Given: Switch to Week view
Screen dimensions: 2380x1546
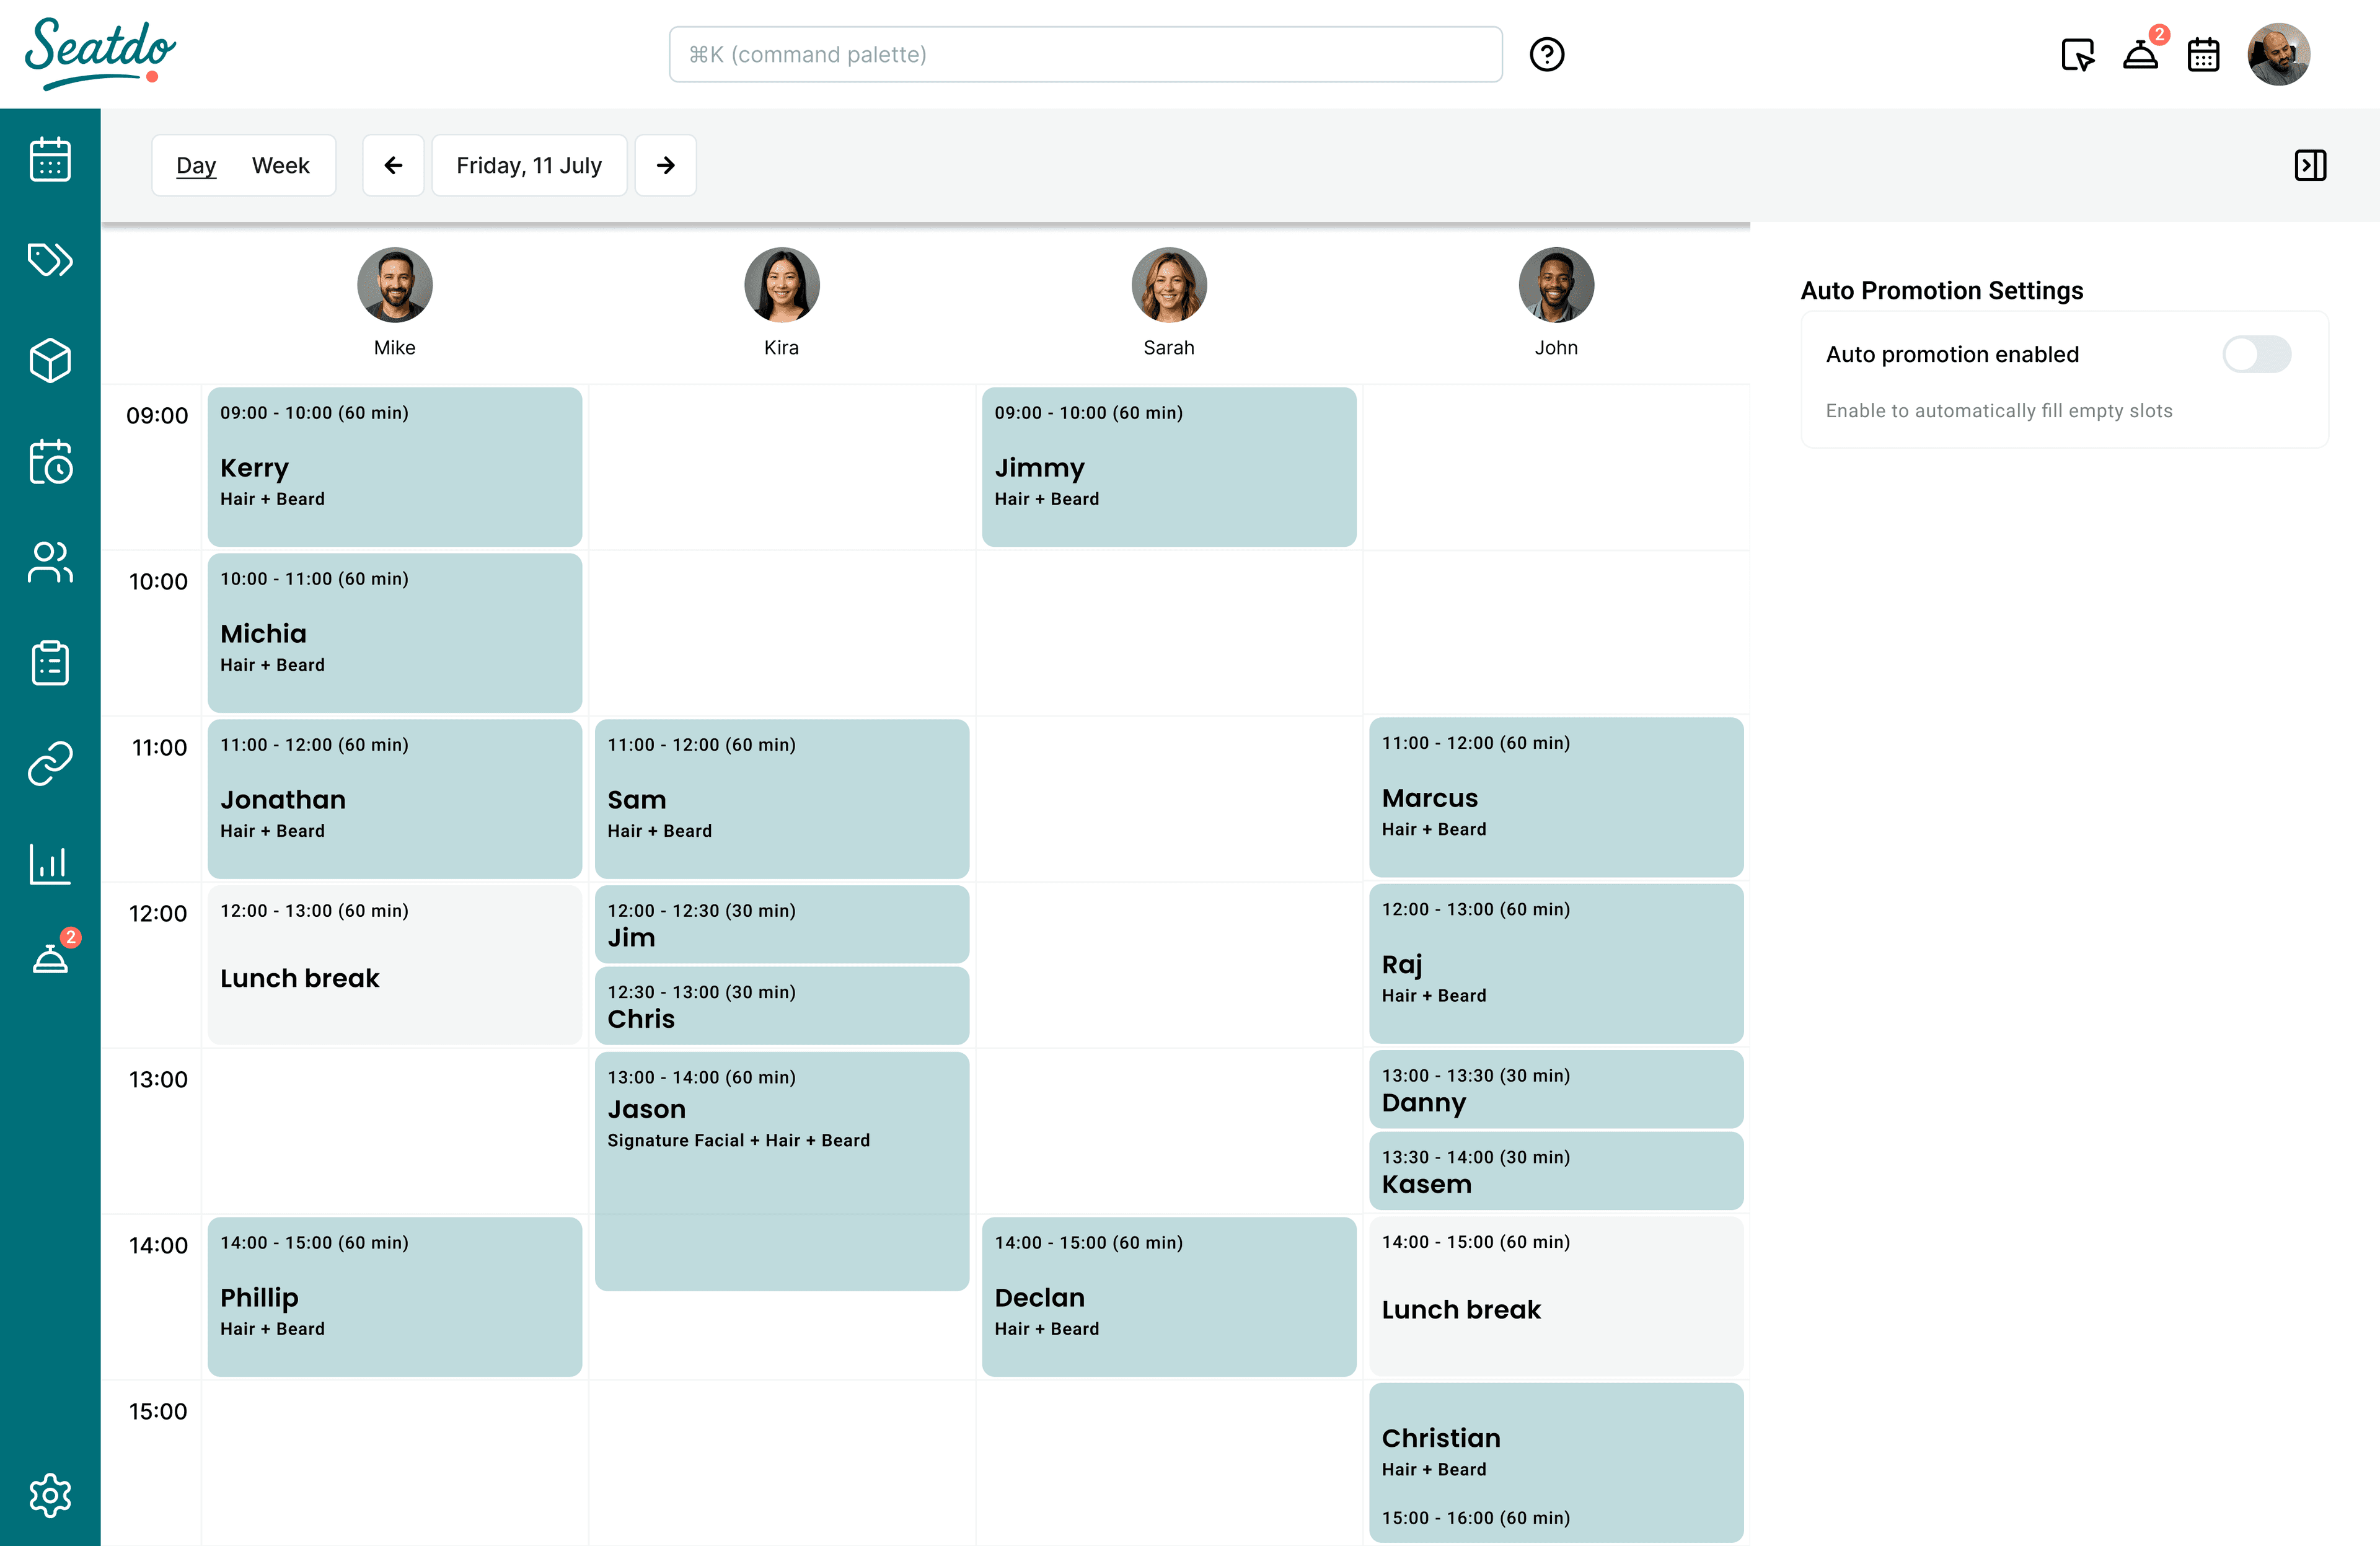Looking at the screenshot, I should [280, 165].
